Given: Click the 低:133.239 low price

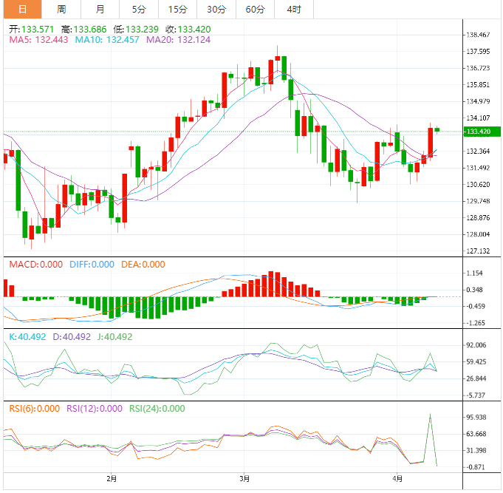Looking at the screenshot, I should click(x=136, y=30).
